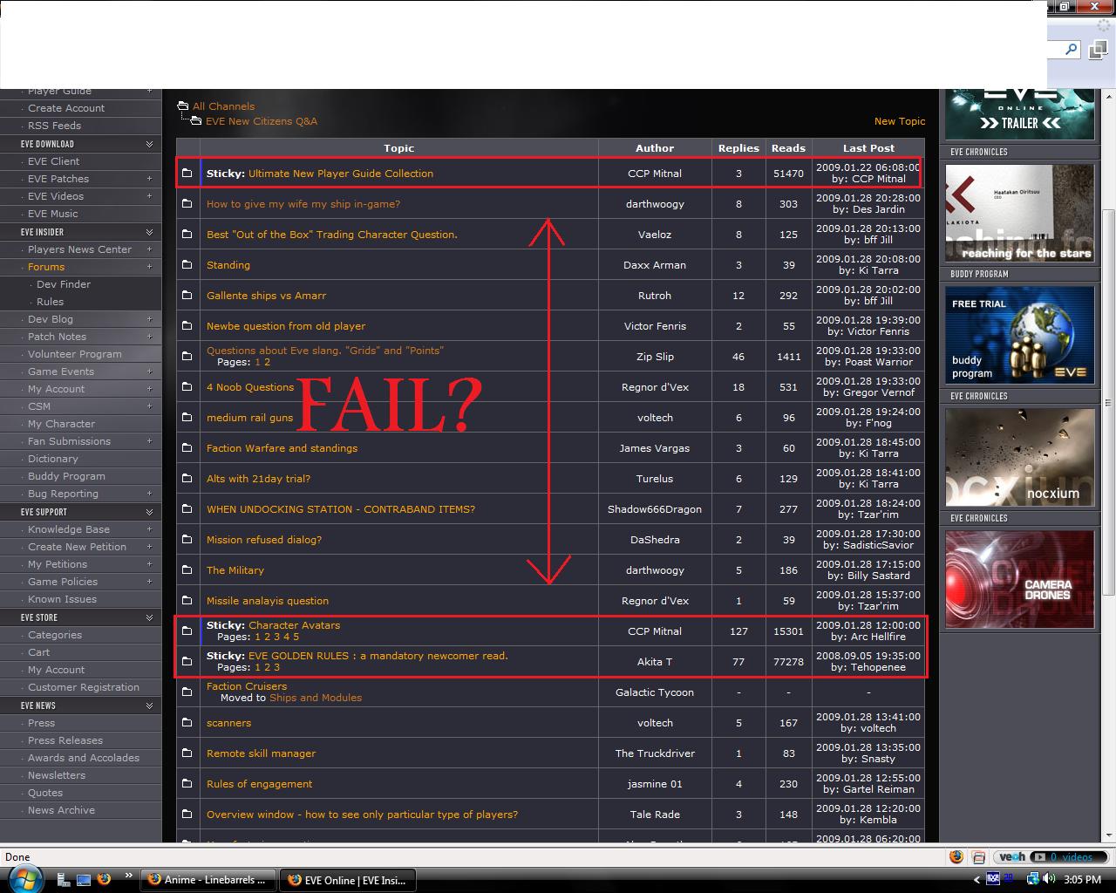1116x893 pixels.
Task: Click the page vertical scrollbar
Action: 1109,403
